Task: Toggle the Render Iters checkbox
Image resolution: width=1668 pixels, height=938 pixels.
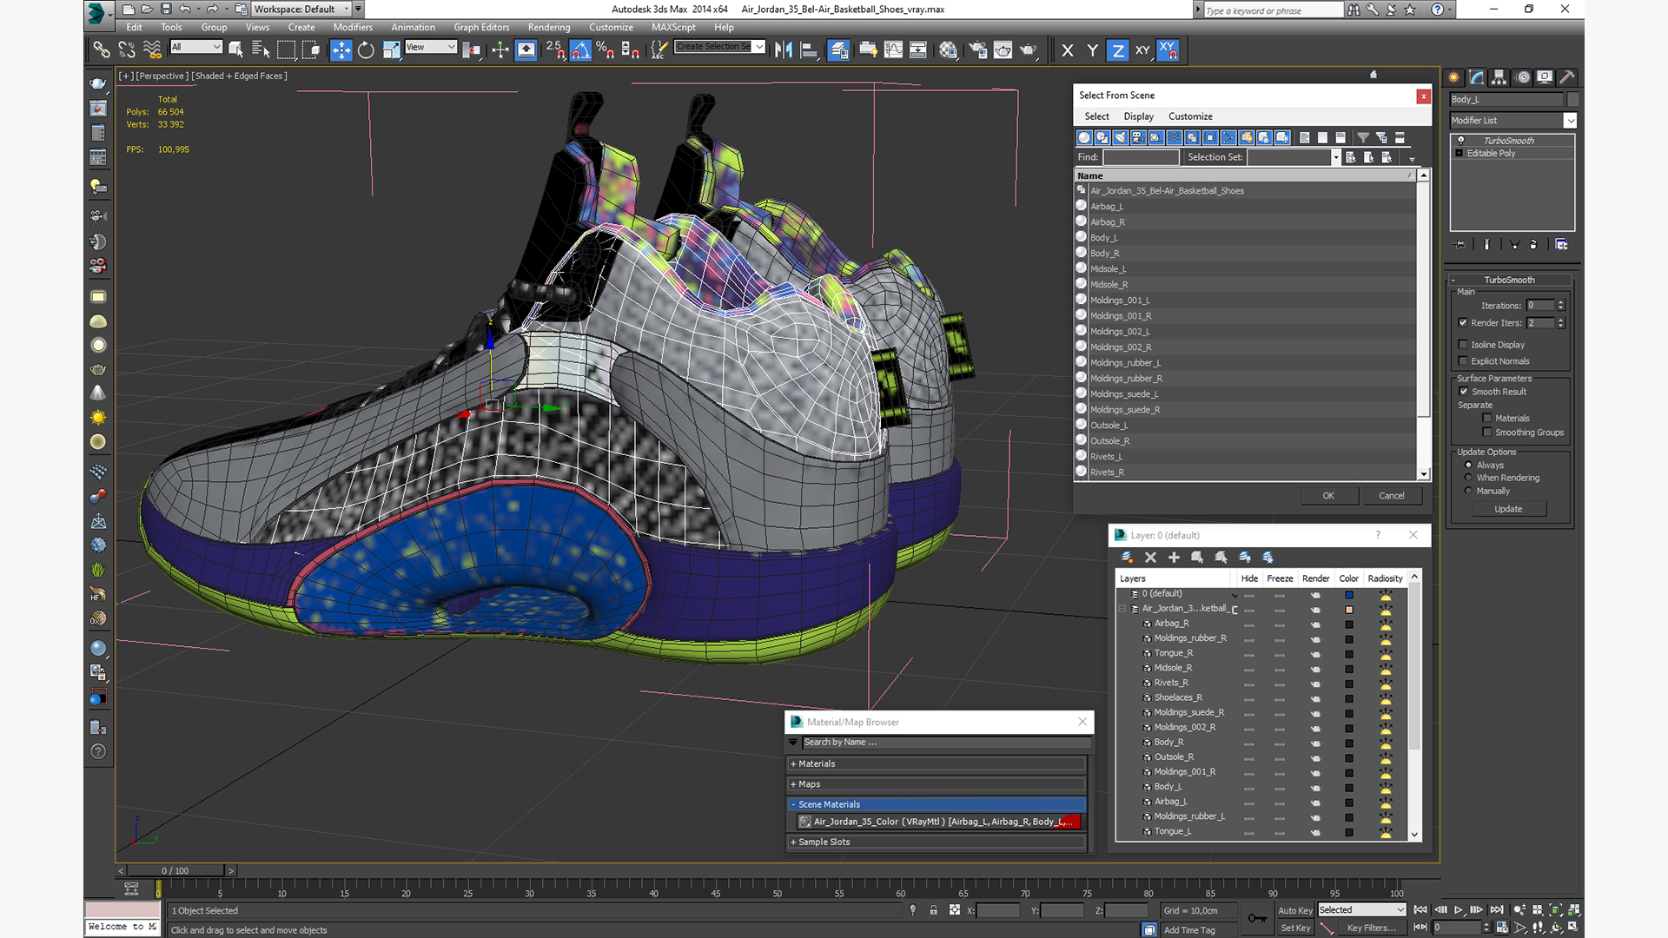Action: click(x=1464, y=323)
